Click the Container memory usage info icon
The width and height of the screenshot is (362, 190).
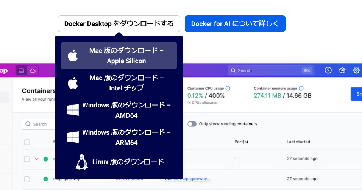301,88
